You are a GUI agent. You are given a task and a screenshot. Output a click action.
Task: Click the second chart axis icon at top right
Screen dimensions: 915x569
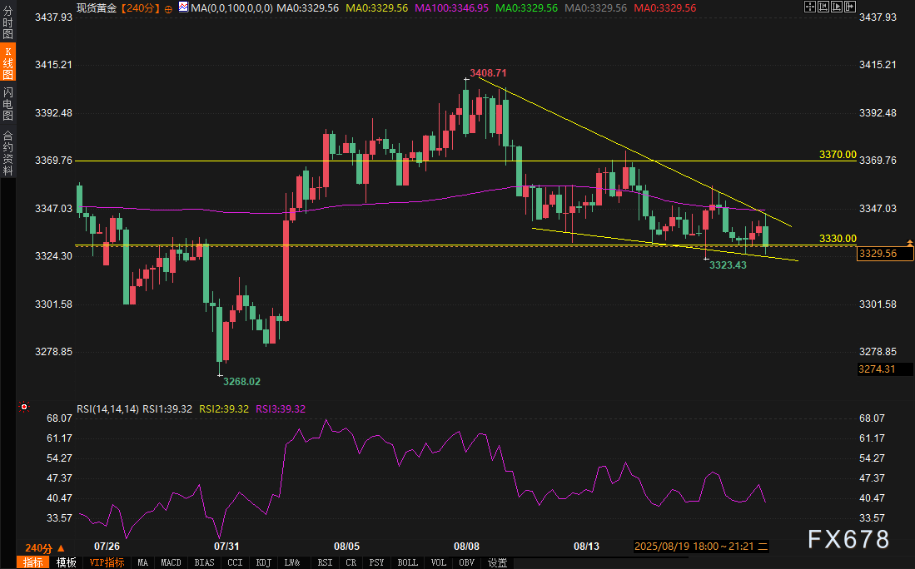pyautogui.click(x=824, y=7)
